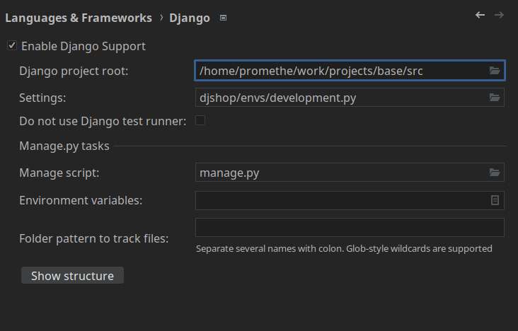
Task: Go back with the left arrow
Action: coord(480,15)
